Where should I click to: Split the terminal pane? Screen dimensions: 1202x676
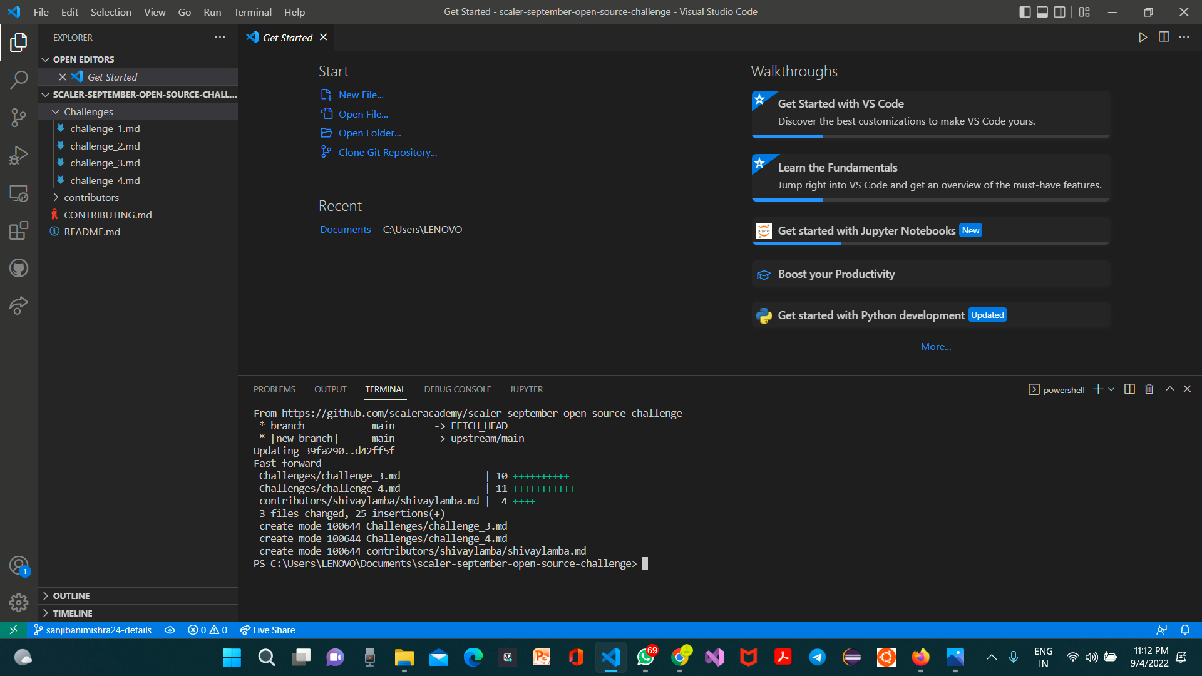(x=1129, y=389)
